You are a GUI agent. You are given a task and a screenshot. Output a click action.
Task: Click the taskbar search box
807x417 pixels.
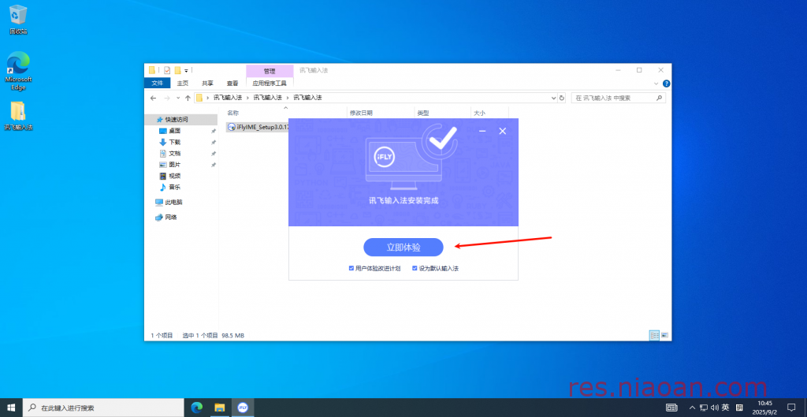point(103,408)
